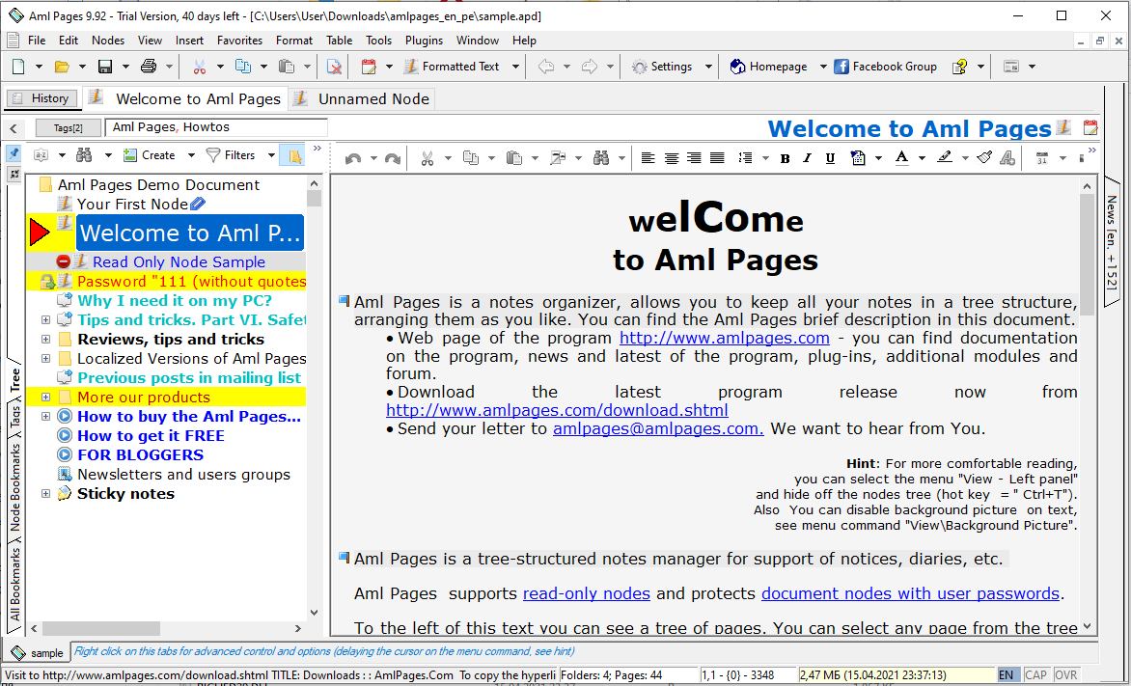Collapse panel with the left chevron near Tags
The height and width of the screenshot is (686, 1131).
[x=13, y=128]
